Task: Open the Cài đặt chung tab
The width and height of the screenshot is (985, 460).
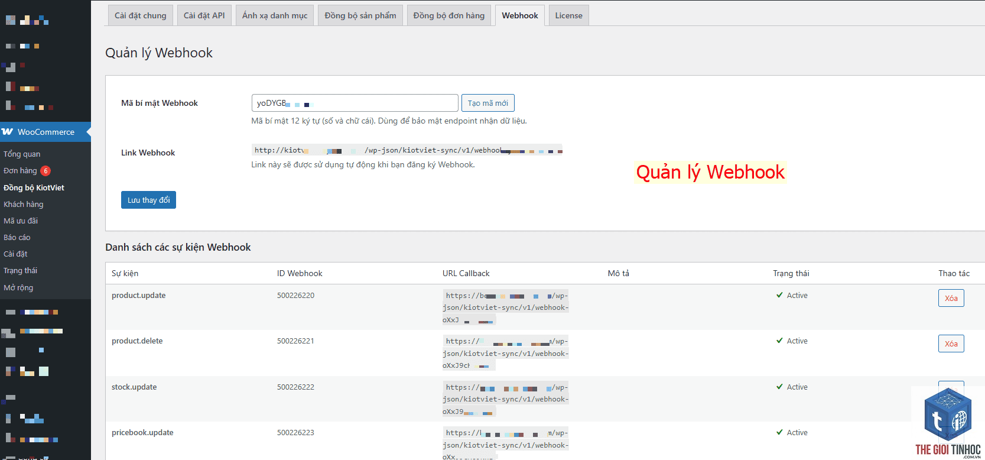Action: [x=141, y=15]
